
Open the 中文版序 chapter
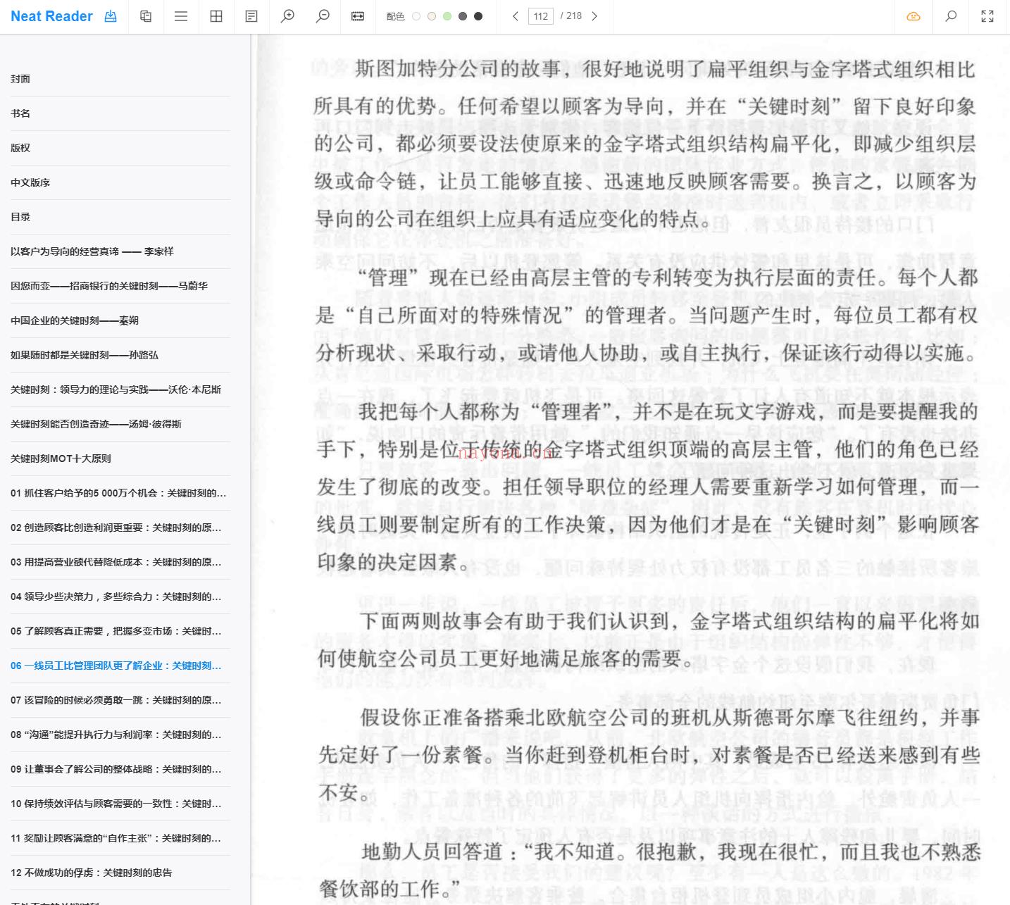tap(120, 182)
